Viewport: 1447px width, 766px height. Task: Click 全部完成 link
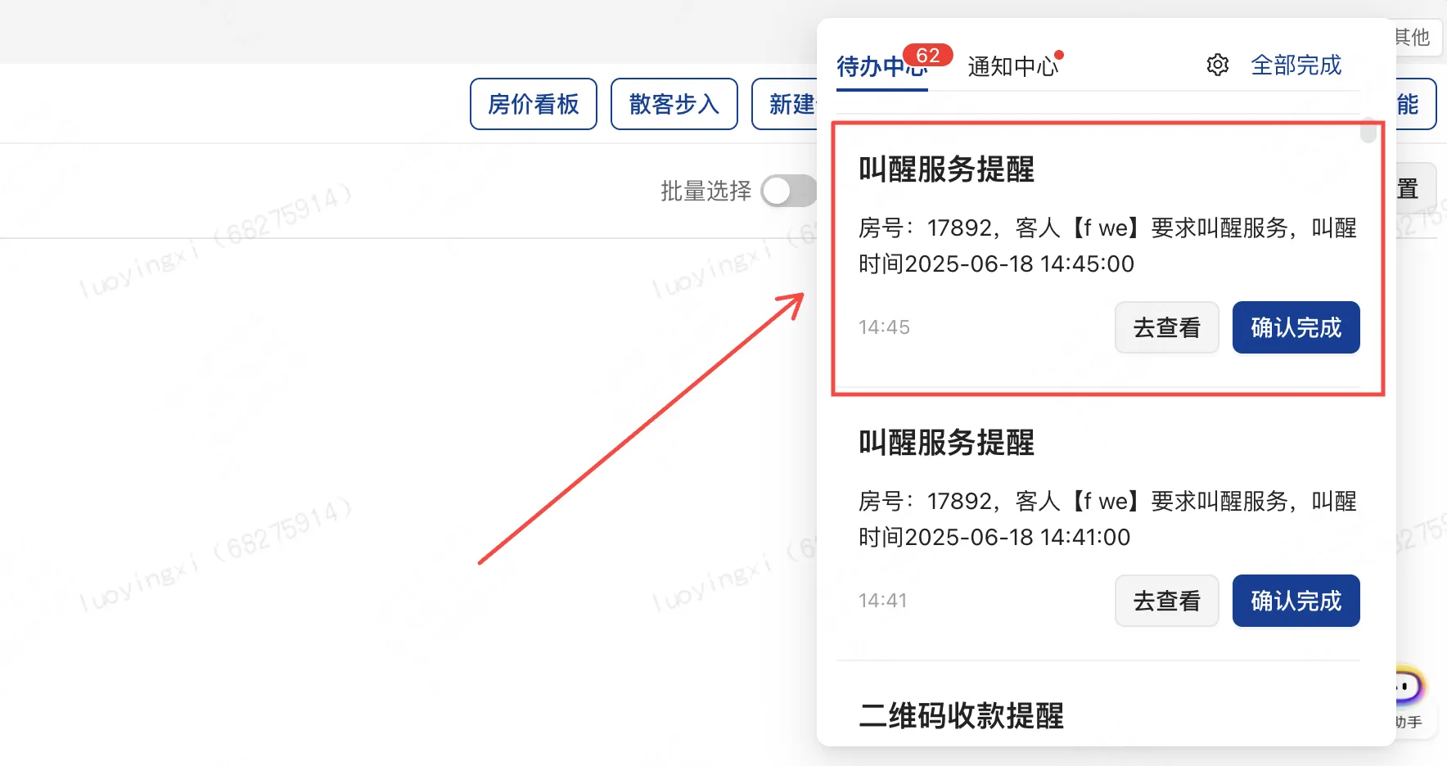point(1296,65)
